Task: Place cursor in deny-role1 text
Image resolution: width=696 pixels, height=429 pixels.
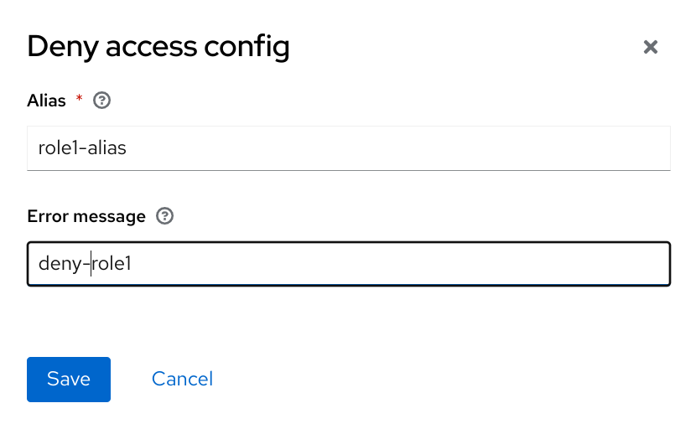Action: (86, 264)
